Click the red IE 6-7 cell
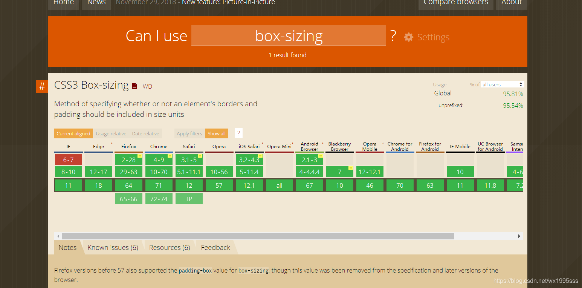The width and height of the screenshot is (582, 288). tap(69, 159)
